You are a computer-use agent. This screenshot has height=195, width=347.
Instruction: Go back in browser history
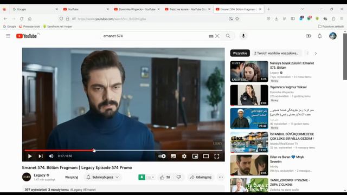(5, 19)
